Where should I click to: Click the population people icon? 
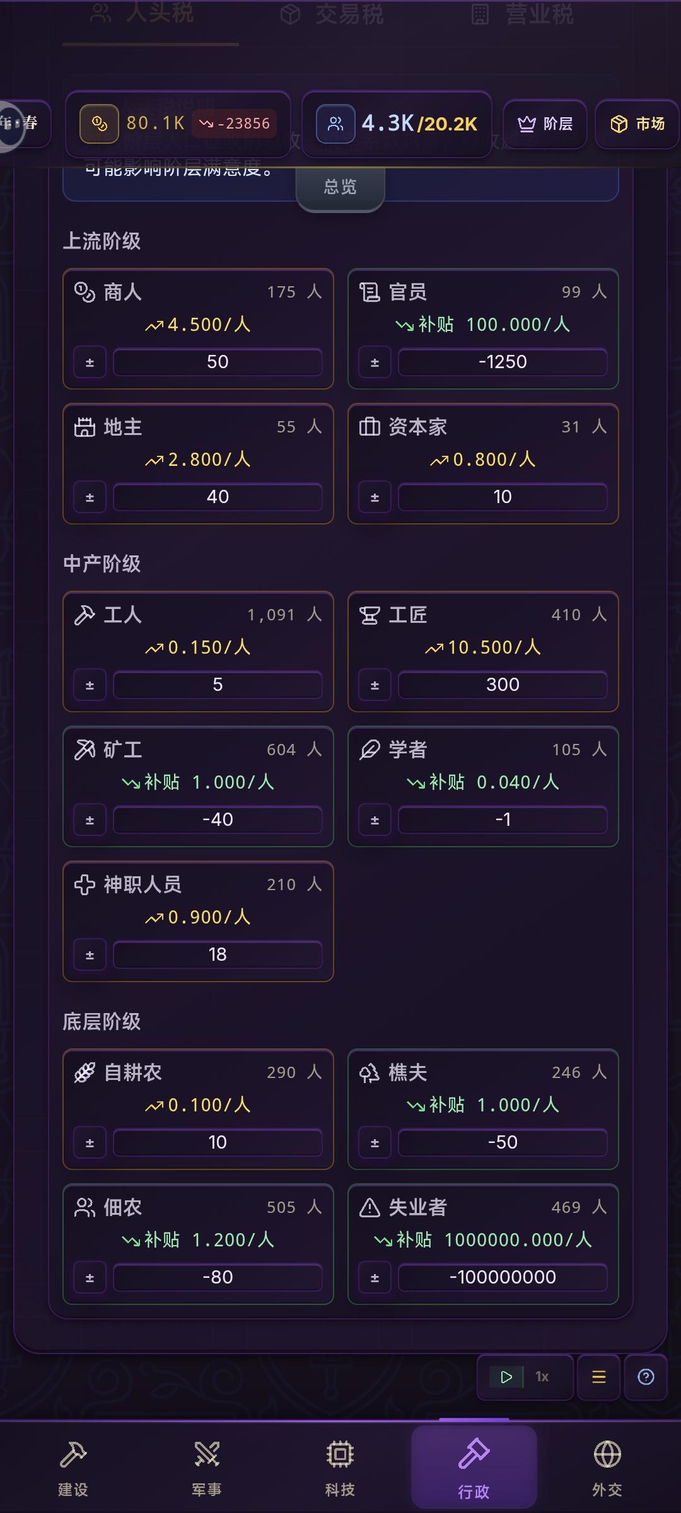point(335,124)
